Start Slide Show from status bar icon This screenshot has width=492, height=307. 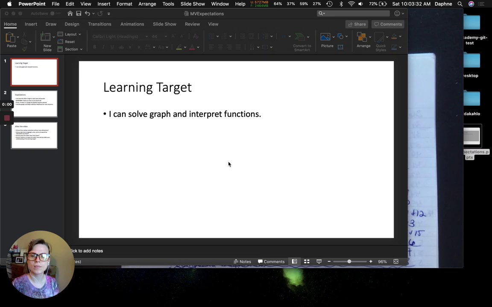[x=319, y=261]
